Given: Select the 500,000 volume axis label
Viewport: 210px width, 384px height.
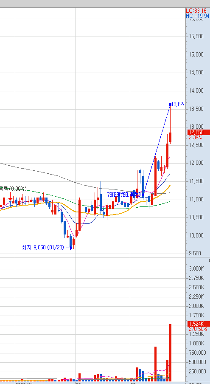Looking at the screenshot, I should coord(197,362).
